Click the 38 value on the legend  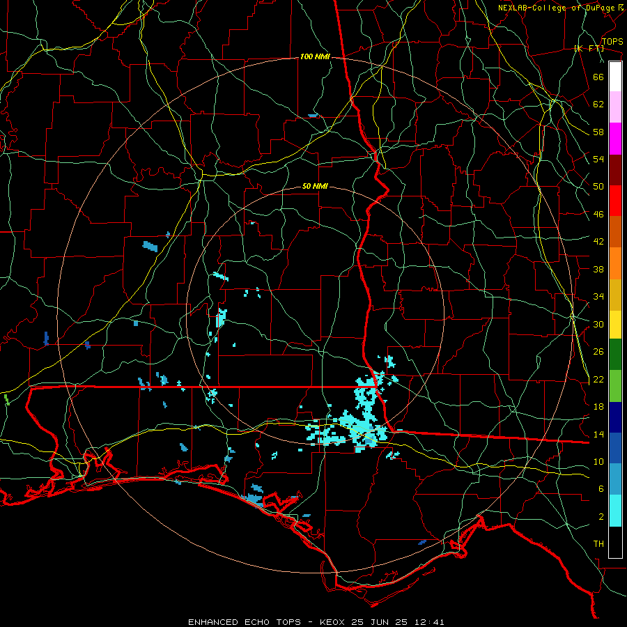[598, 269]
